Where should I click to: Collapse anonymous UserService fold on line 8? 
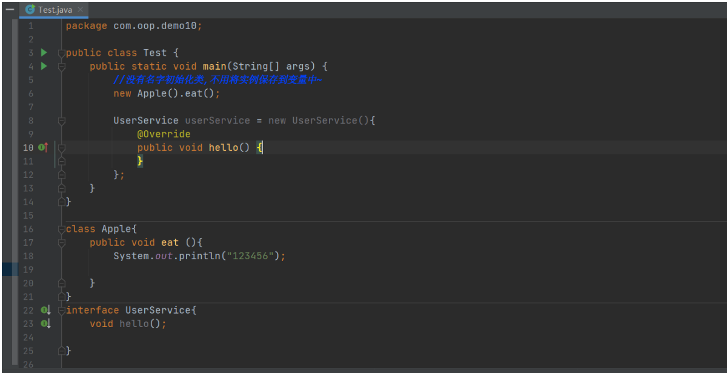tap(61, 121)
